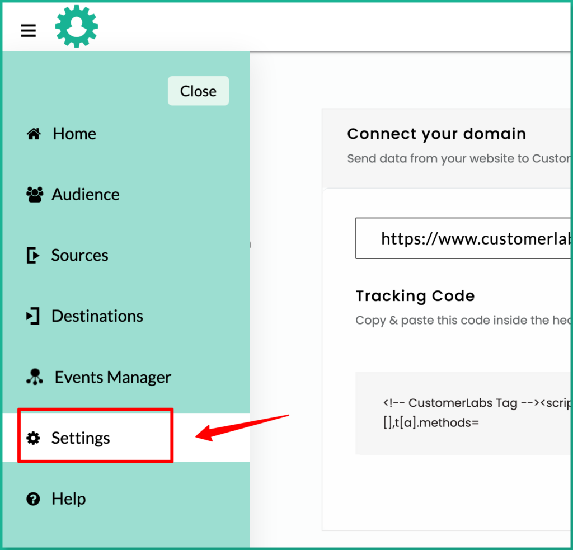Click the 'Tracking Code' heading
The width and height of the screenshot is (573, 550).
[415, 296]
